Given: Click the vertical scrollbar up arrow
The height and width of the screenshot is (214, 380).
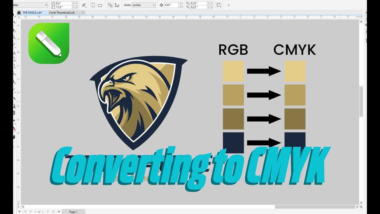Looking at the screenshot, I should 361,22.
